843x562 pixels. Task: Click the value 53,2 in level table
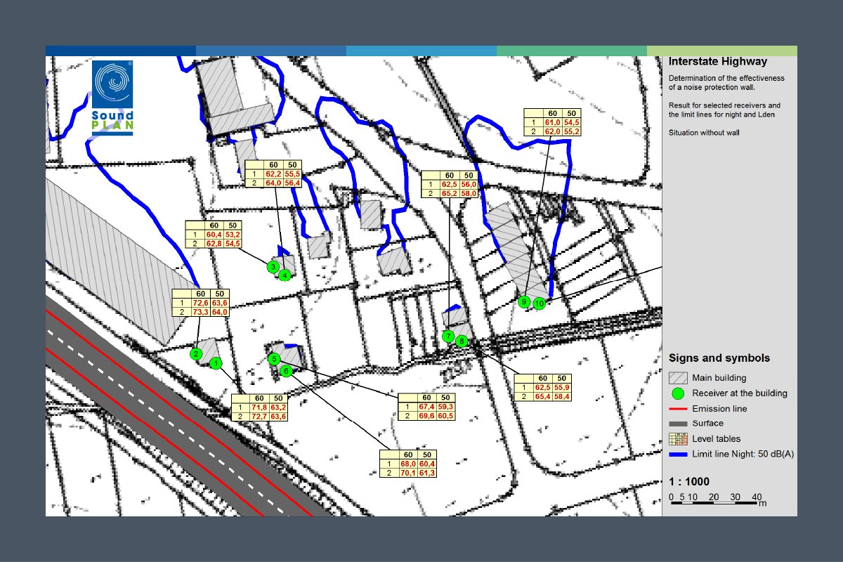coord(233,234)
